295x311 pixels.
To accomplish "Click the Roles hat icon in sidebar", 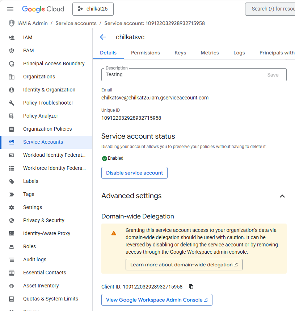I will pos(12,246).
